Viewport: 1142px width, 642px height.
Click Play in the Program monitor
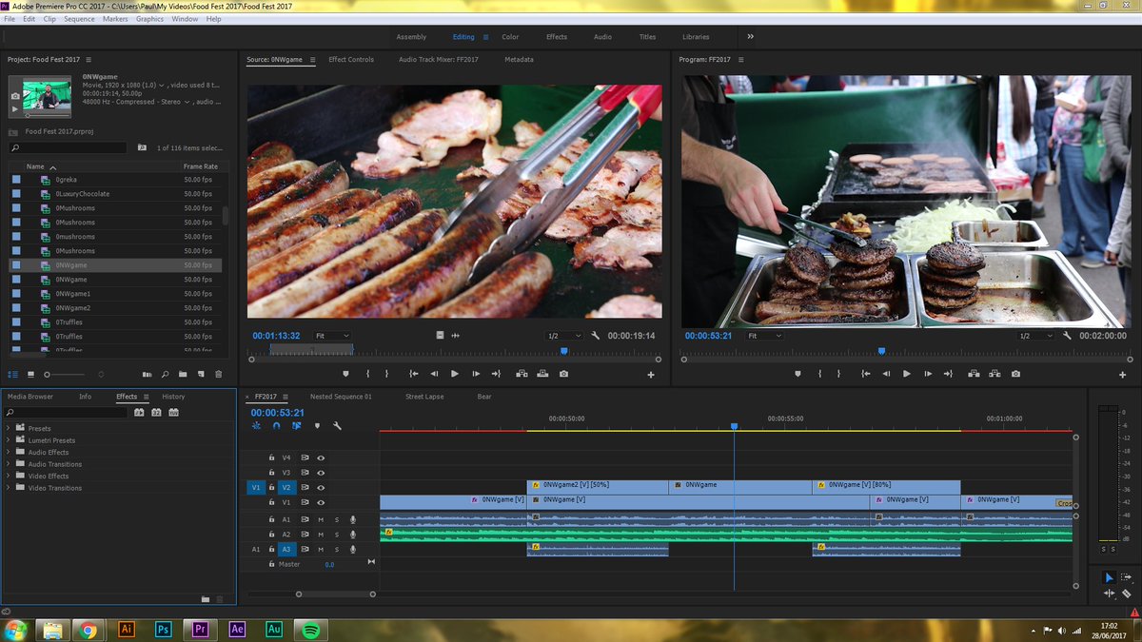coord(906,374)
